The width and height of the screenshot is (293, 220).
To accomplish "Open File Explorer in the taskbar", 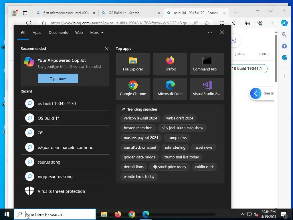I will pyautogui.click(x=104, y=214).
